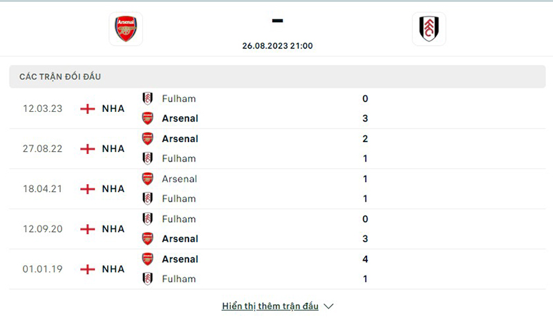Click 'Hiển thị thêm trận đấu' link
This screenshot has height=323, width=553.
270,306
